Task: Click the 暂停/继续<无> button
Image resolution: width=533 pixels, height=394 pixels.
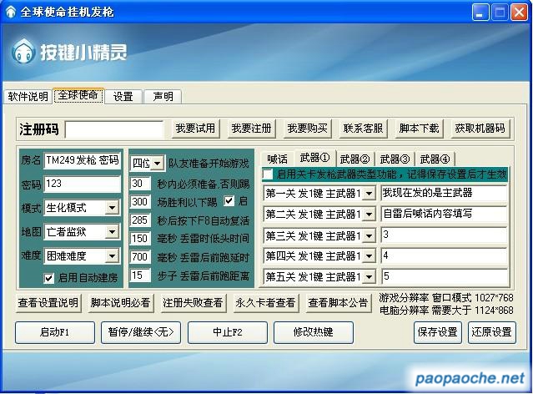Action: (x=141, y=332)
